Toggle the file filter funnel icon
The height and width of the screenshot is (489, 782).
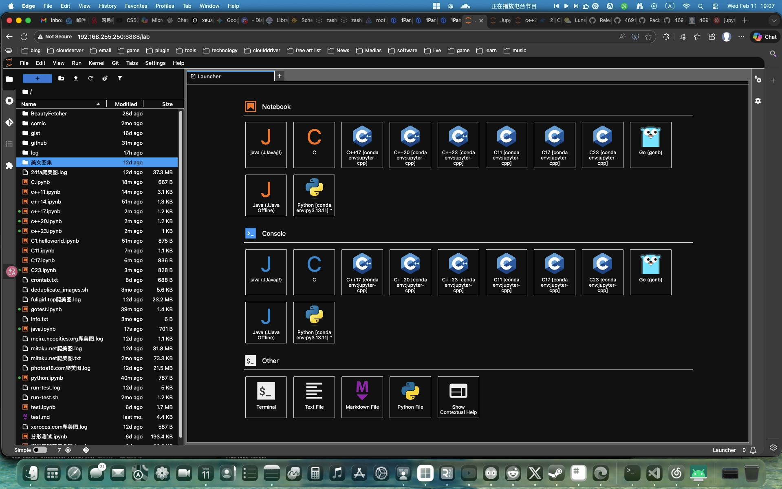tap(120, 78)
